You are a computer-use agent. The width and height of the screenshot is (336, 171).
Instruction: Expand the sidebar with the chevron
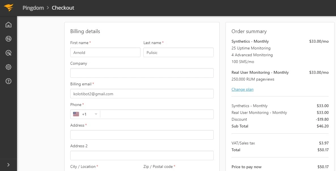[8, 165]
